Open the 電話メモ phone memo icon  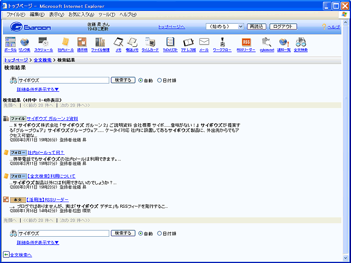click(132, 42)
